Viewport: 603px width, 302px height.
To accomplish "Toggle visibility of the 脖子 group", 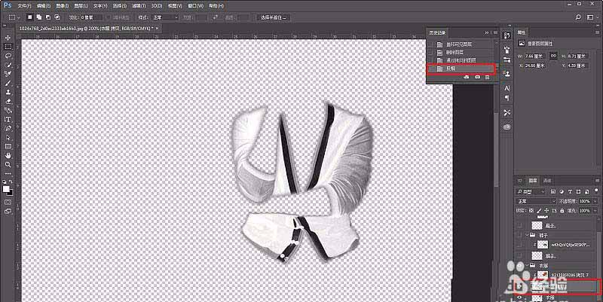I will [x=520, y=235].
